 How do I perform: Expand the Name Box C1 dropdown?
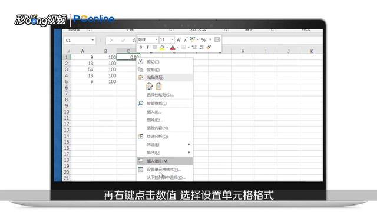tap(92, 40)
